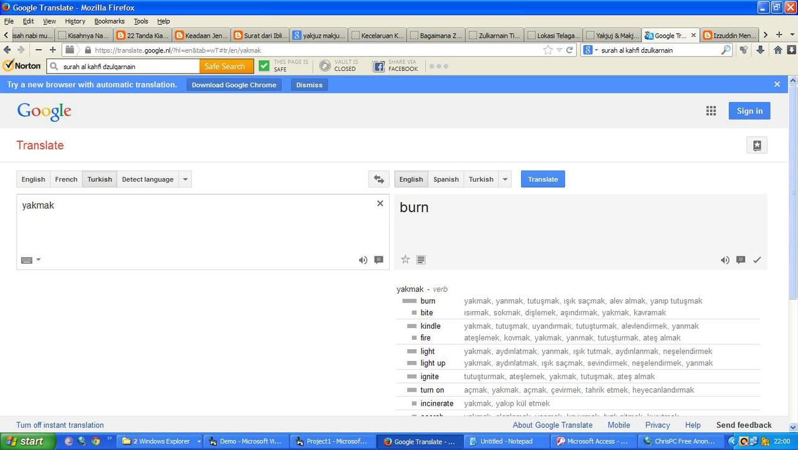The width and height of the screenshot is (798, 450).
Task: Run Norton Safe Search
Action: click(x=227, y=66)
